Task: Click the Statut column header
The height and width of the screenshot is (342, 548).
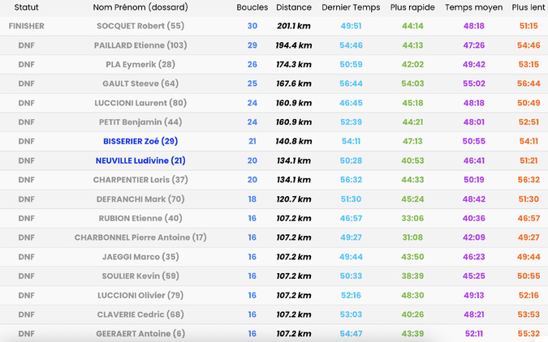Action: point(26,7)
